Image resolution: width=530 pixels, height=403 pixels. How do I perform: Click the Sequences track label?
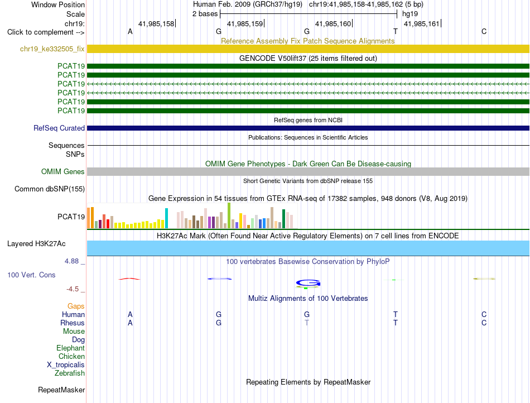(x=66, y=145)
